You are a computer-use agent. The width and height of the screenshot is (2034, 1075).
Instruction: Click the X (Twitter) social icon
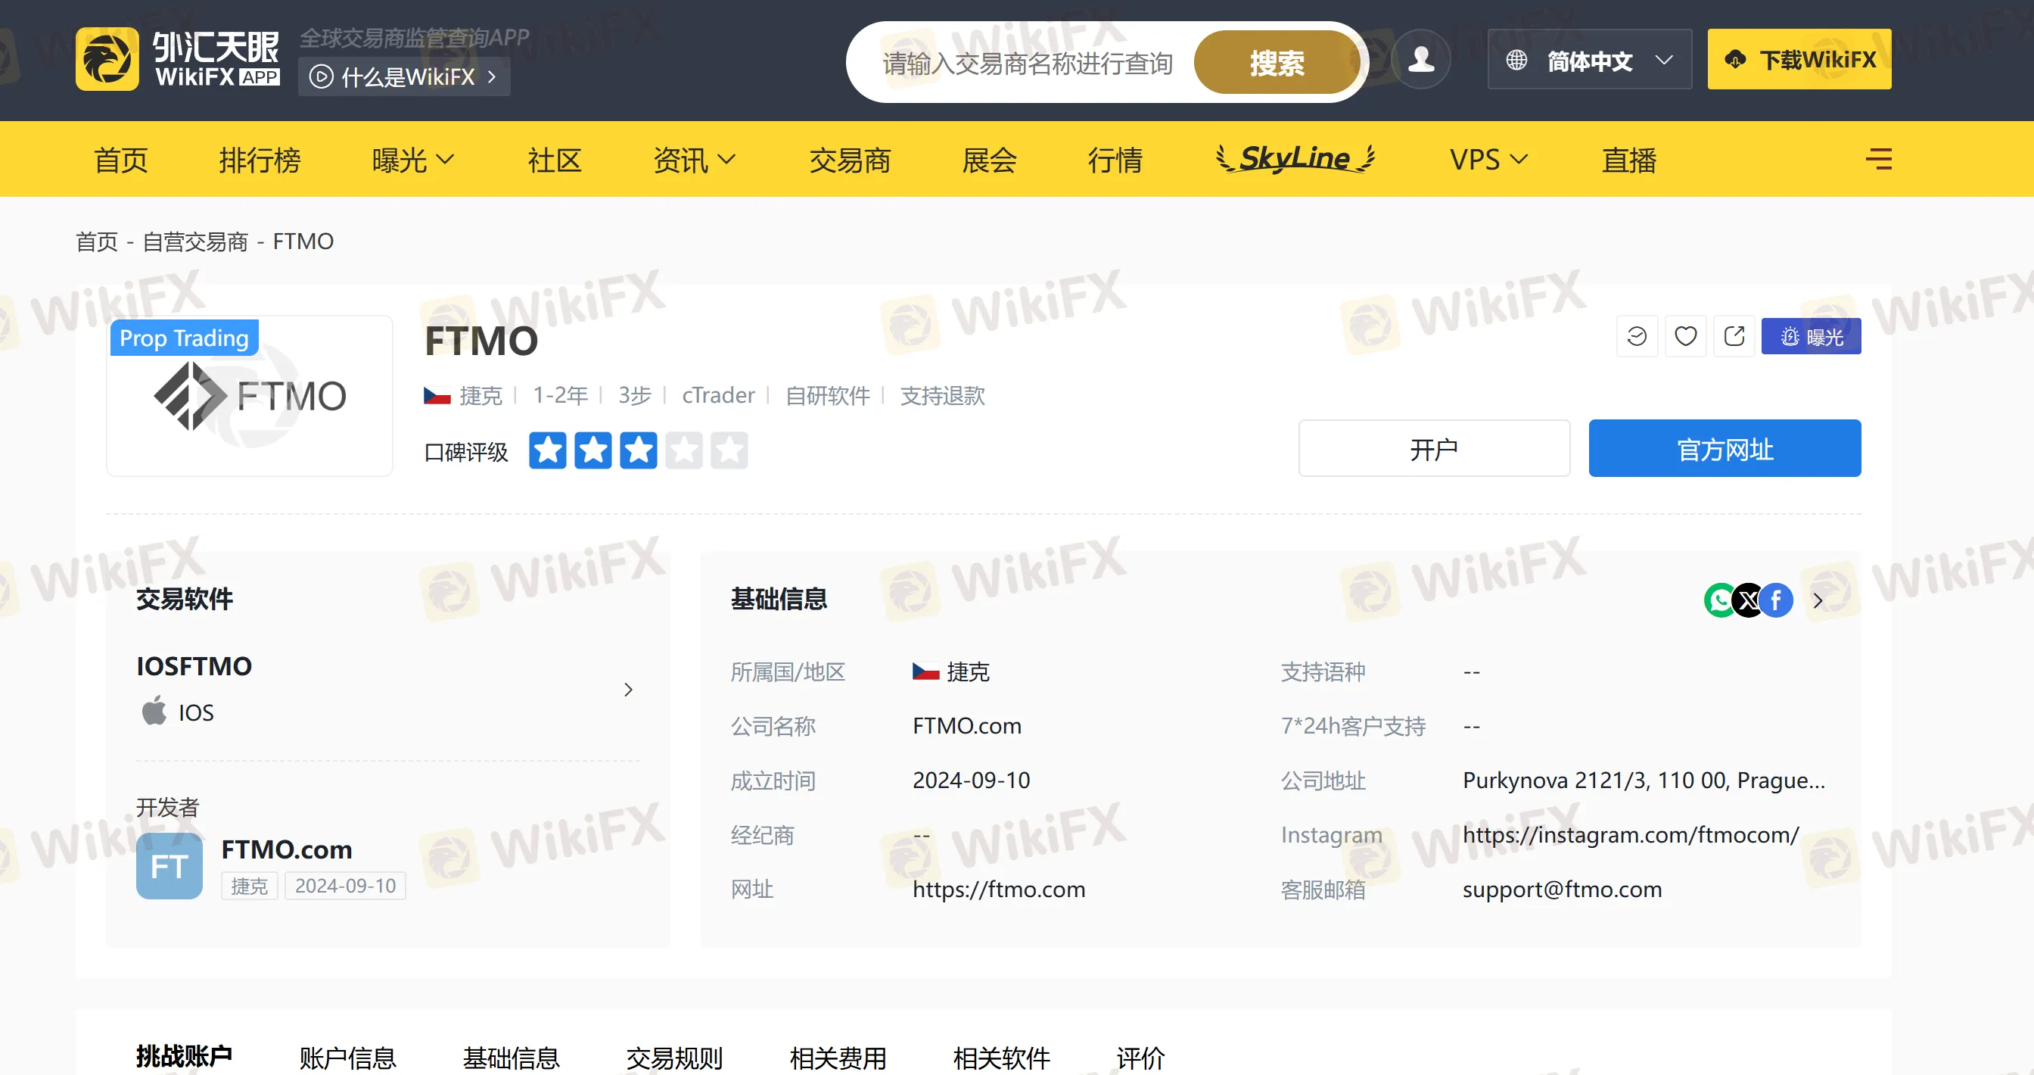1748,600
